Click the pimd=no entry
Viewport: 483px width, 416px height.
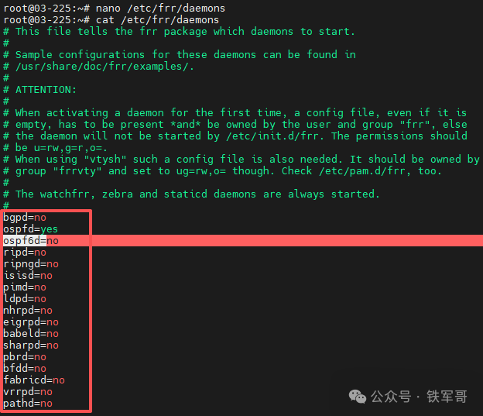tap(25, 287)
